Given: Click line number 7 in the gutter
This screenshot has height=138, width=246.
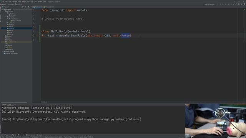Looking at the screenshot, I should tap(33, 36).
